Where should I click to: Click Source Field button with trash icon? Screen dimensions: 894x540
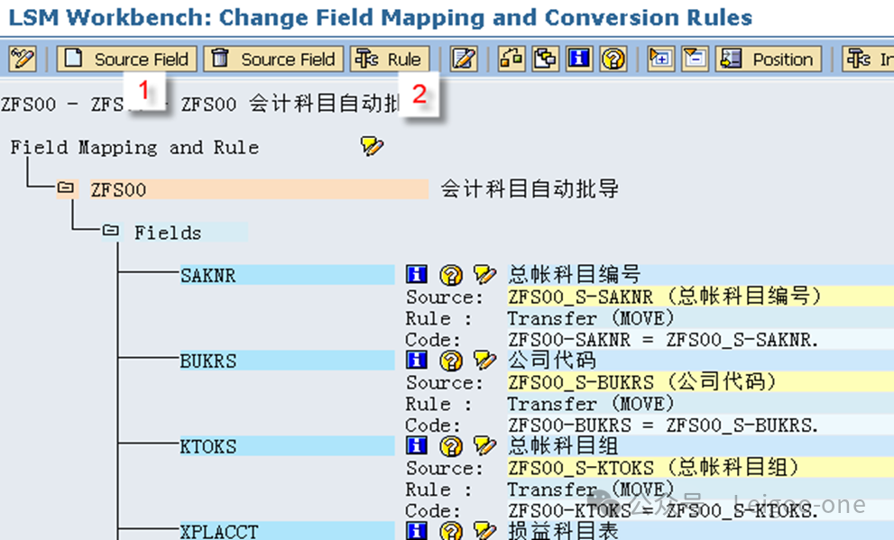tap(273, 59)
